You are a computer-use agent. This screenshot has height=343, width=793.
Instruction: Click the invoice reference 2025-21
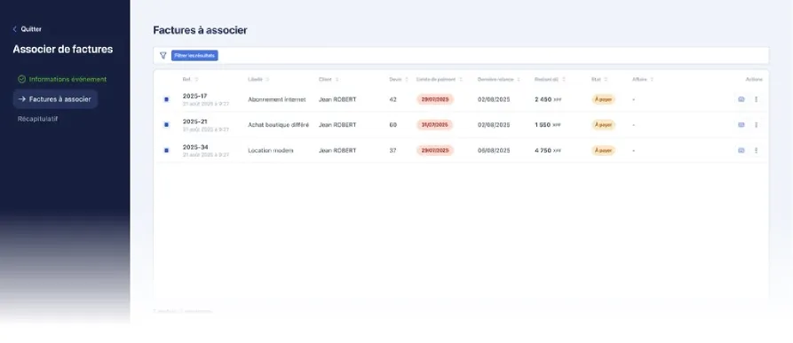point(194,121)
